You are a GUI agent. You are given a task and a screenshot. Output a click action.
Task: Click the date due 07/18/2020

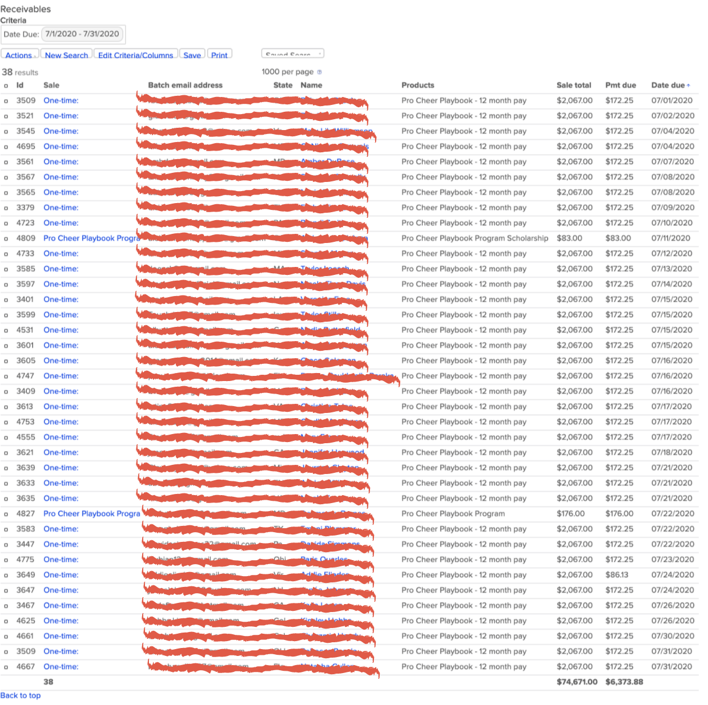pyautogui.click(x=672, y=453)
